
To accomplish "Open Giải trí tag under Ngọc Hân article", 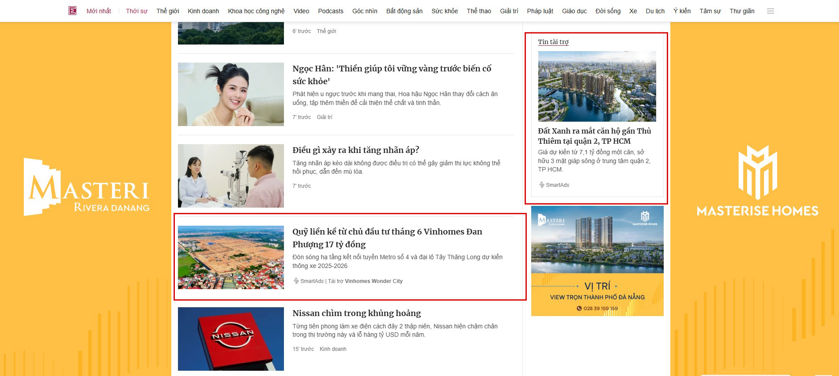I will pos(325,117).
